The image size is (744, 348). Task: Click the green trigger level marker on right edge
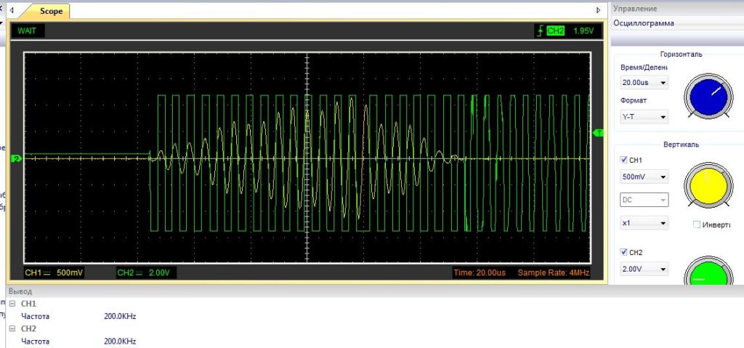coord(599,133)
